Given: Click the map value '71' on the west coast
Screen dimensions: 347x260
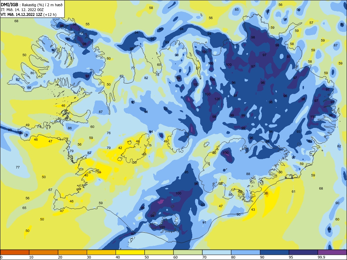Looking at the screenshot, I should click(39, 127).
